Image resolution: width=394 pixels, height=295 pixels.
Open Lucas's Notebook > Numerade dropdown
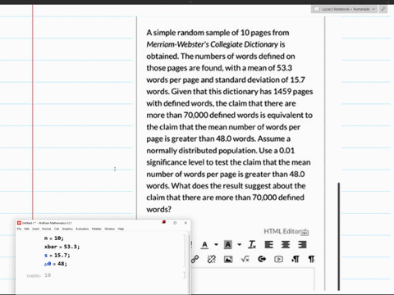click(344, 9)
